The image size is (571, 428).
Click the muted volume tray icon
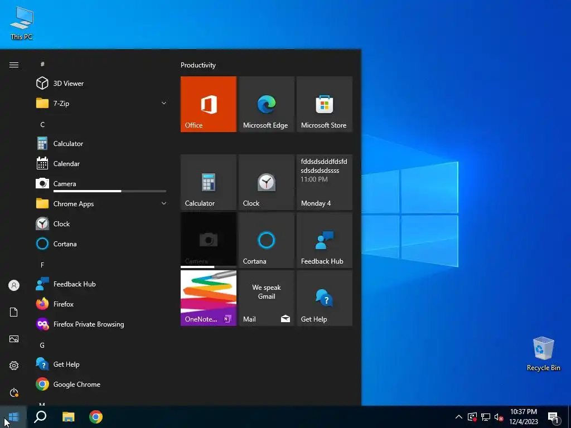coord(499,417)
